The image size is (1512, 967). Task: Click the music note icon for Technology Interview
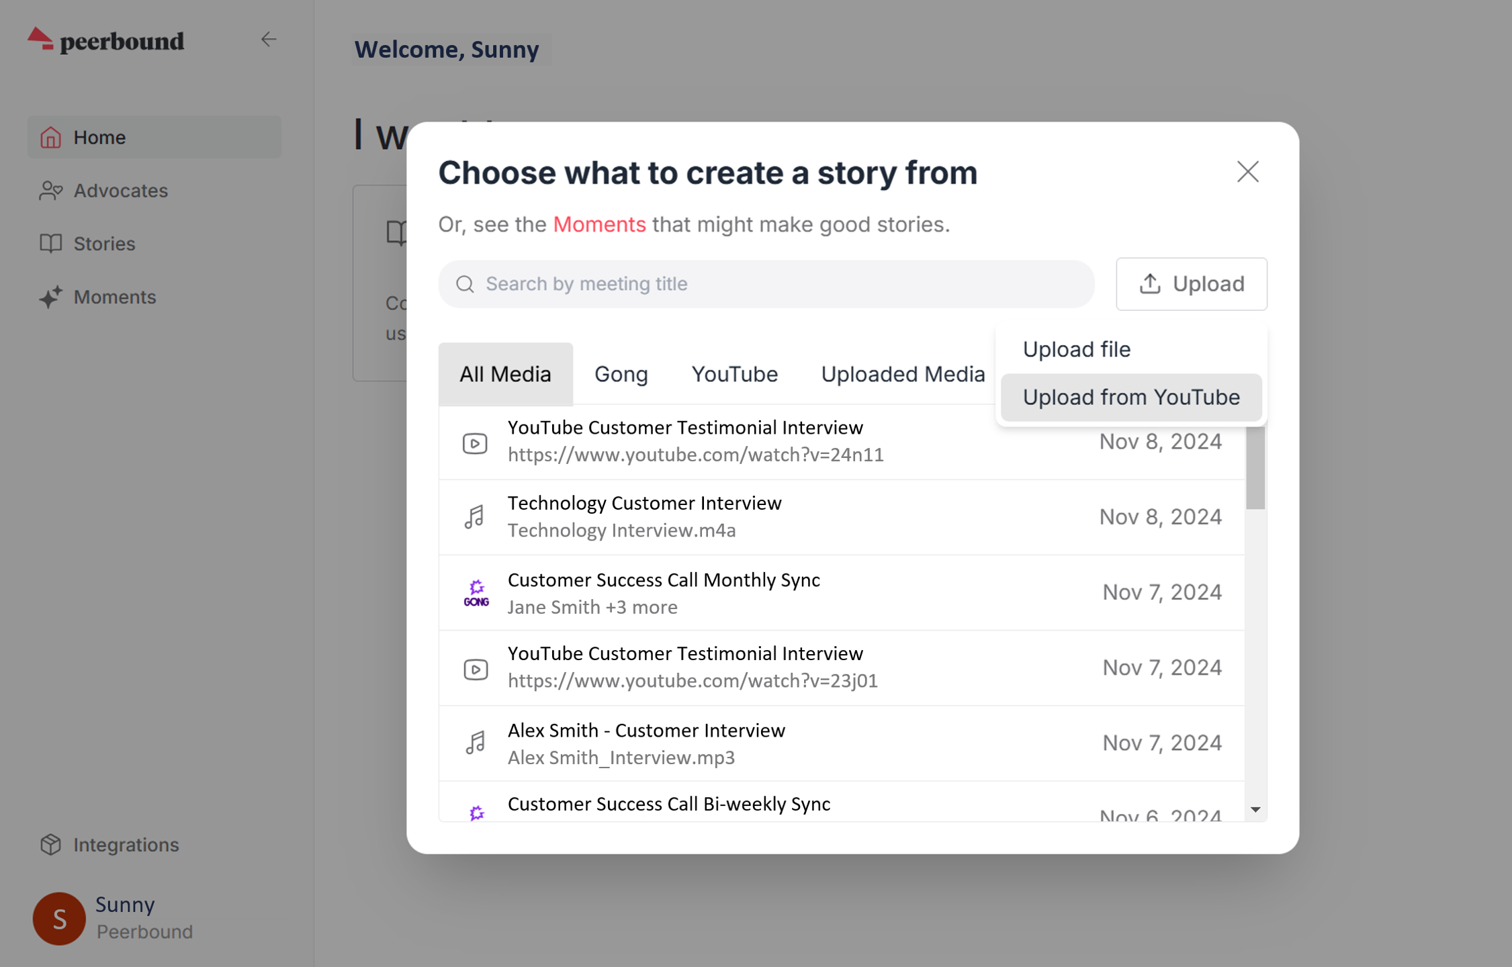pos(475,517)
